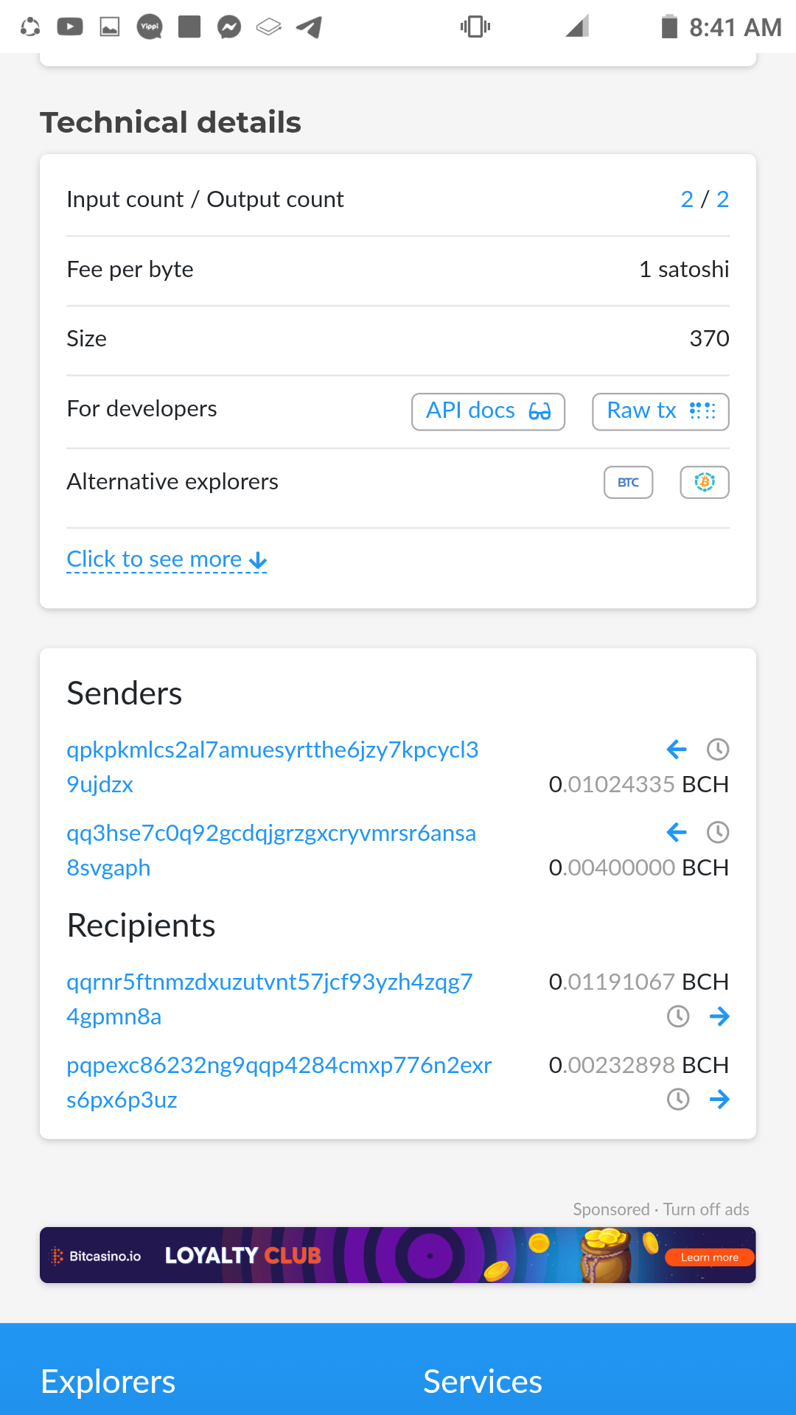This screenshot has width=796, height=1415.
Task: Expand Click to see more details
Action: [x=167, y=560]
